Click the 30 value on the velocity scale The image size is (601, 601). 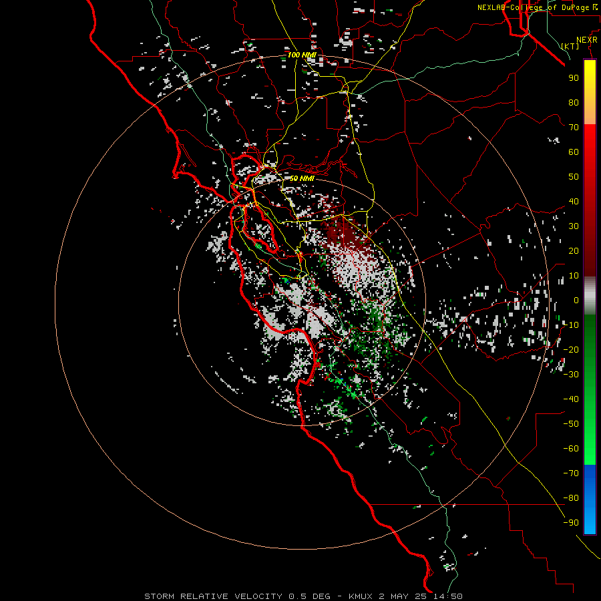(574, 226)
